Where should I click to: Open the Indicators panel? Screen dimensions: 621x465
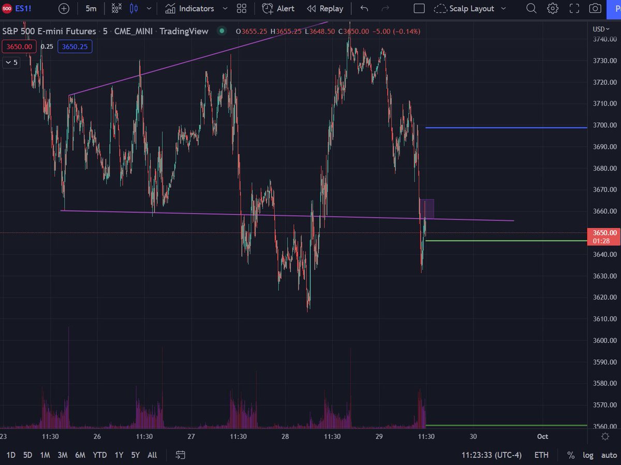click(x=196, y=8)
